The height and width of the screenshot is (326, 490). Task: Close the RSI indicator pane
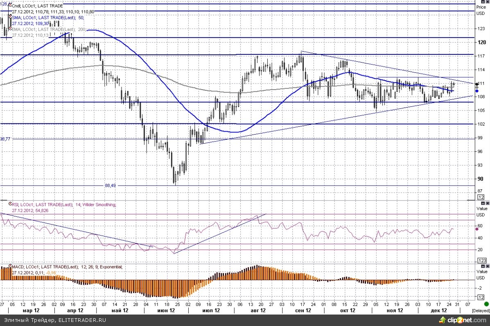[487, 203]
